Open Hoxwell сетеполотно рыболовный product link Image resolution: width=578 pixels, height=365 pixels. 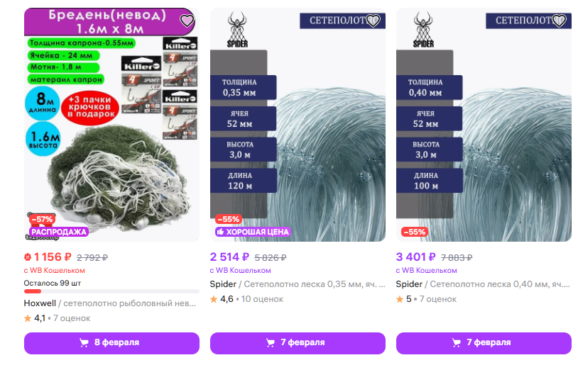click(110, 303)
